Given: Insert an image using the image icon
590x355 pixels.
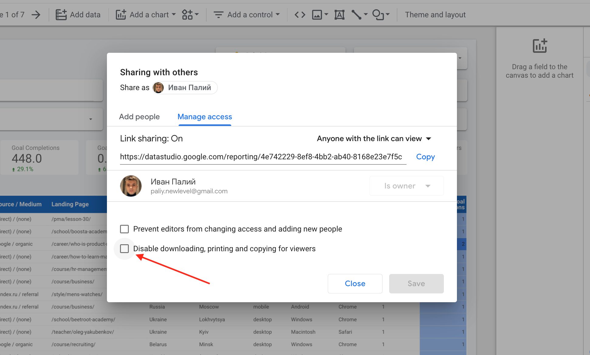Looking at the screenshot, I should pyautogui.click(x=317, y=14).
